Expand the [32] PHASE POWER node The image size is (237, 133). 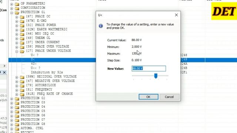click(17, 25)
